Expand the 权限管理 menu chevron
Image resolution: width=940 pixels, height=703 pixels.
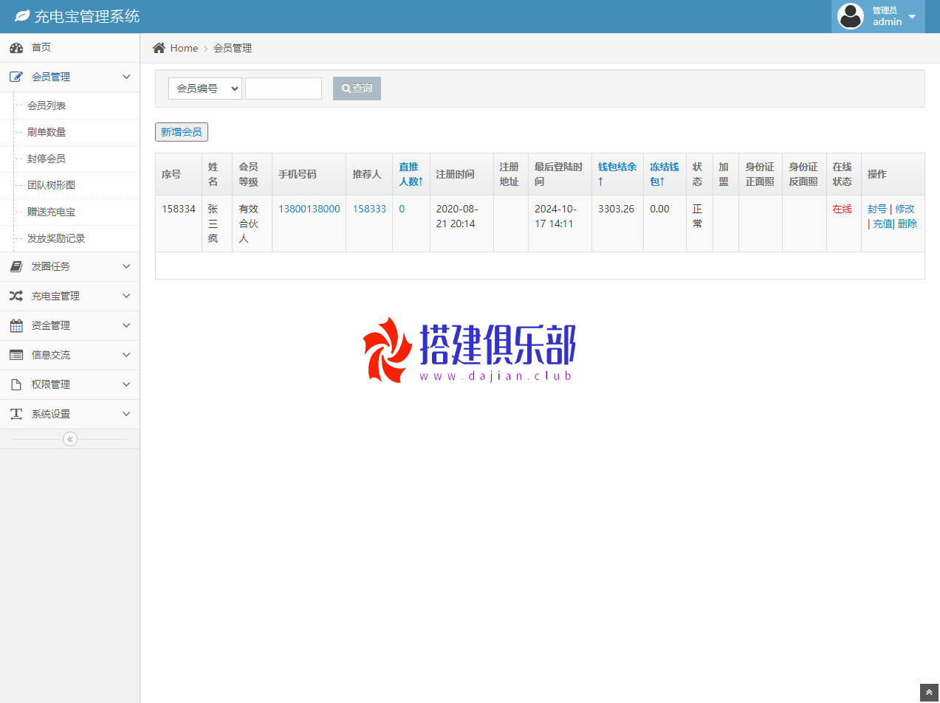(126, 384)
